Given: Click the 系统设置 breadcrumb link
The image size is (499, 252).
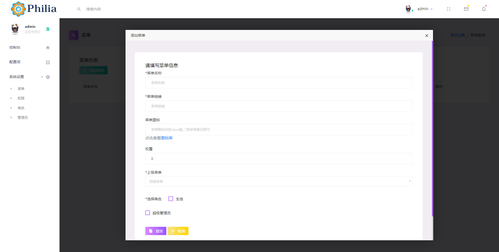Looking at the screenshot, I should 457,35.
